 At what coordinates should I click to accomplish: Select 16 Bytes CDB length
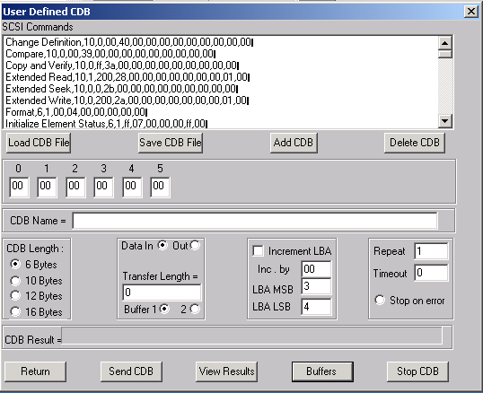coord(14,311)
